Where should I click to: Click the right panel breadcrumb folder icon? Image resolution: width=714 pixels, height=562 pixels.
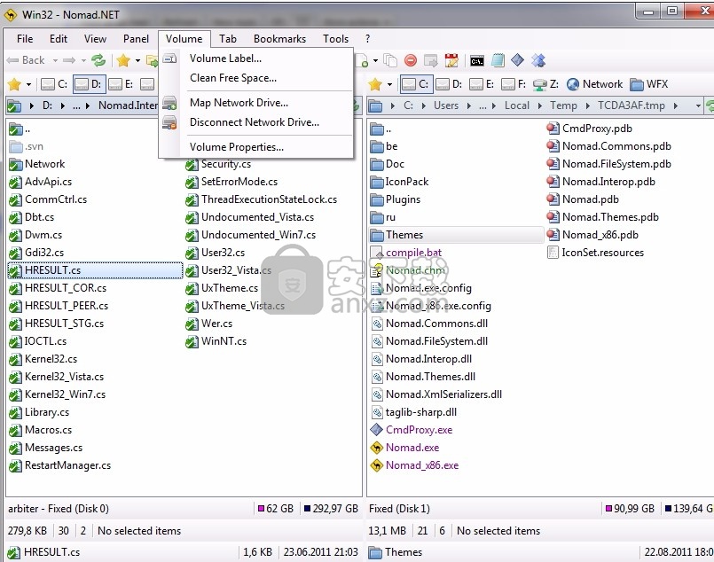pyautogui.click(x=376, y=106)
